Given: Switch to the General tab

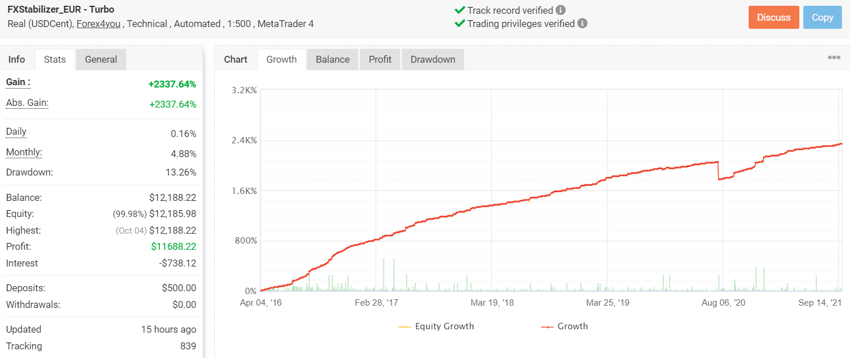Looking at the screenshot, I should [101, 59].
